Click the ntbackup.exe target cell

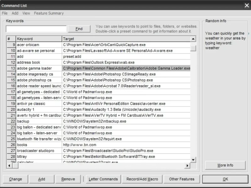[126, 121]
